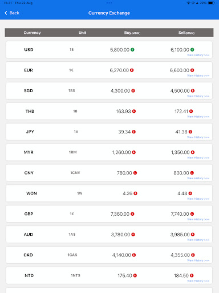Open View History for USD
Viewport: 219px width, 293px height.
(x=198, y=55)
